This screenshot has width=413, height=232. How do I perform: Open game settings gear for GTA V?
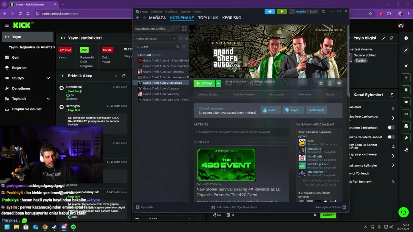click(x=321, y=83)
